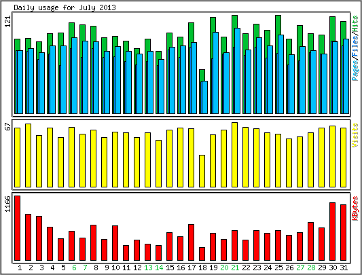Select the yellow Visits bar for day 2
The width and height of the screenshot is (362, 275).
[28, 155]
